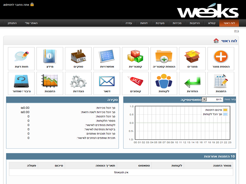Select the 'לוח ראשי' dashboard tab
246x184 pixels.
point(229,23)
